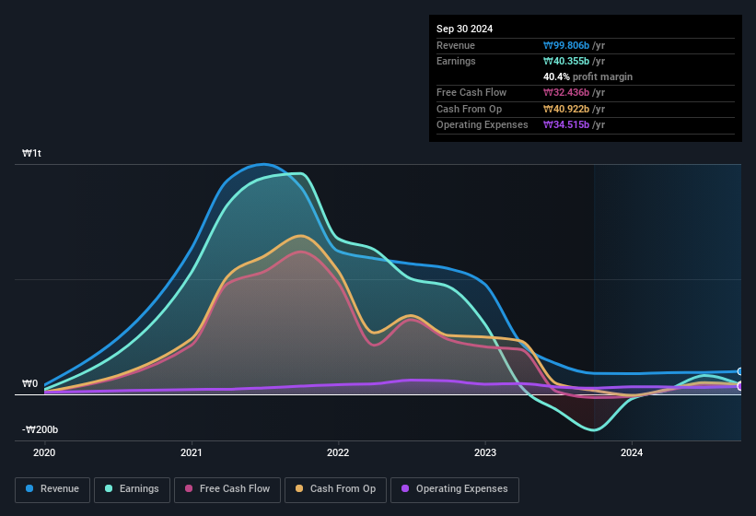Click the Revenue endpoint marker on chart

(740, 371)
